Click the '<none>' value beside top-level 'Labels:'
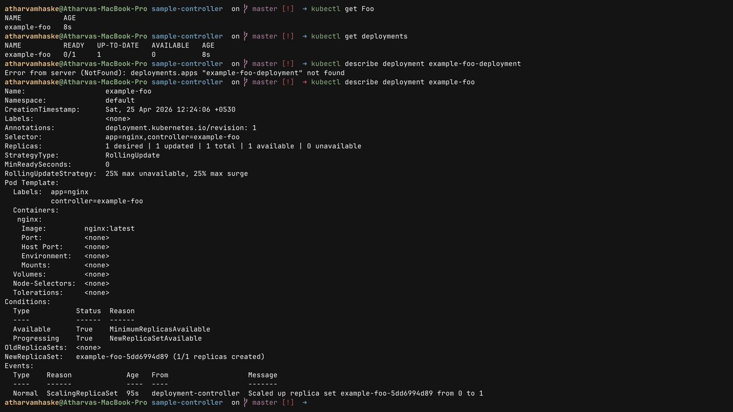733x412 pixels. [118, 119]
